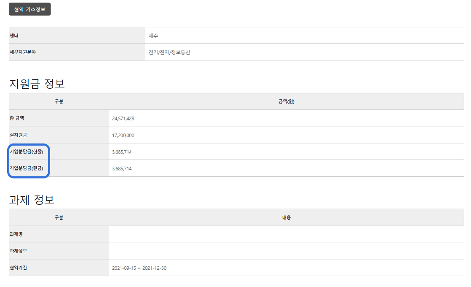The height and width of the screenshot is (287, 471).
Task: Click the 금액(원) column header
Action: tap(286, 101)
